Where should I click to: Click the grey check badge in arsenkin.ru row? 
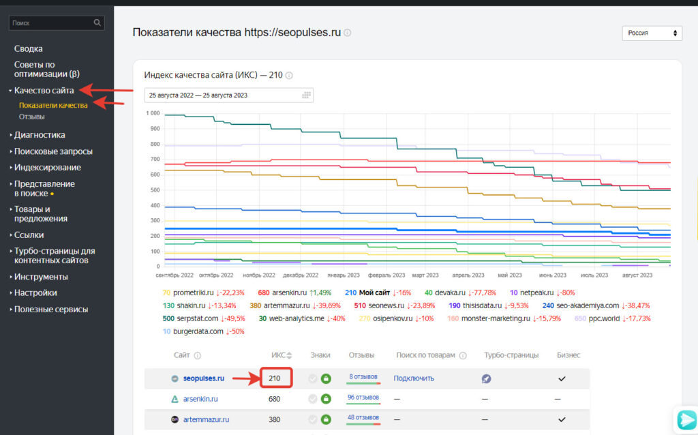[x=313, y=399]
